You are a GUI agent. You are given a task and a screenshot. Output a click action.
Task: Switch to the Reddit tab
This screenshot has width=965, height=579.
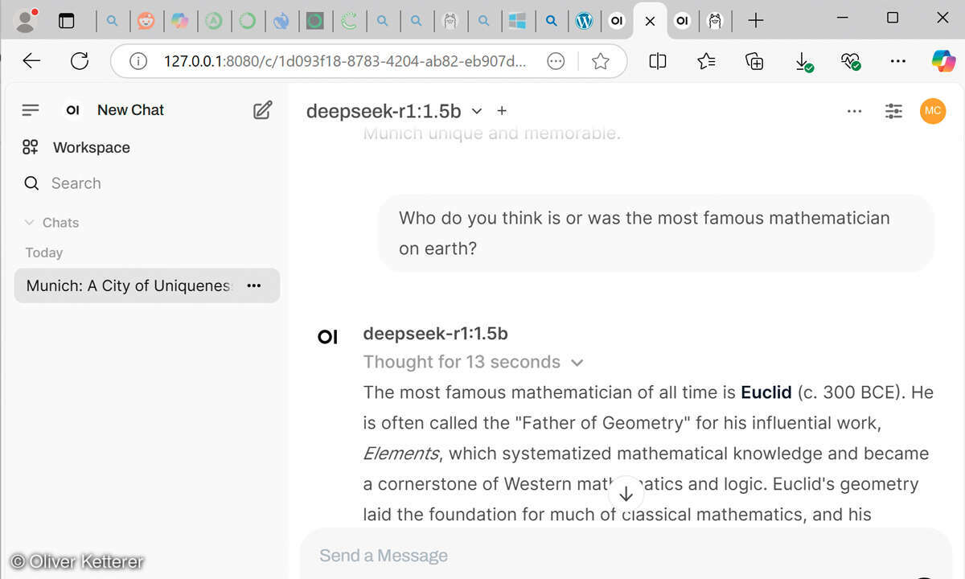click(x=146, y=21)
